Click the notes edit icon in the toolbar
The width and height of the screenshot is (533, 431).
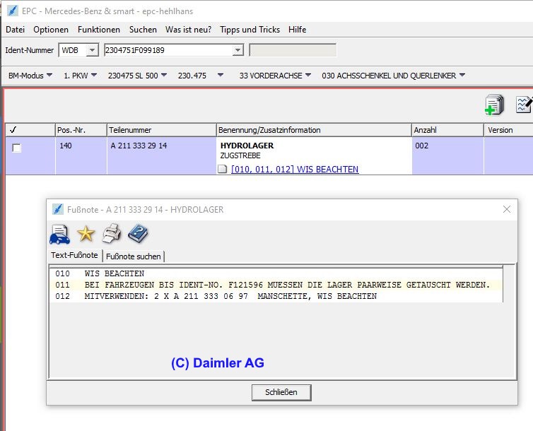click(524, 105)
